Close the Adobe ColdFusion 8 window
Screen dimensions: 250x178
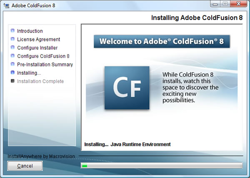click(x=238, y=4)
